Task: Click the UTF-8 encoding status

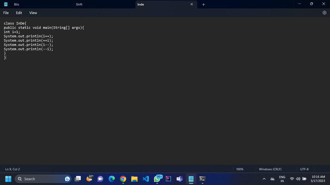Action: tap(304, 169)
